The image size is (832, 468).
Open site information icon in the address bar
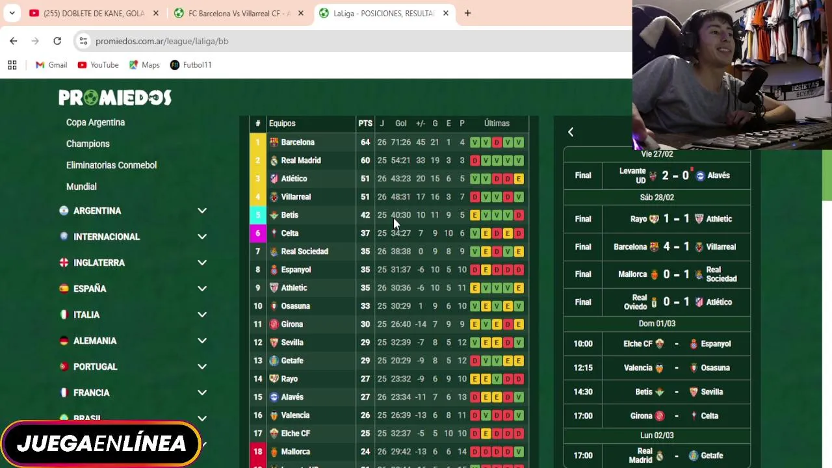point(83,41)
